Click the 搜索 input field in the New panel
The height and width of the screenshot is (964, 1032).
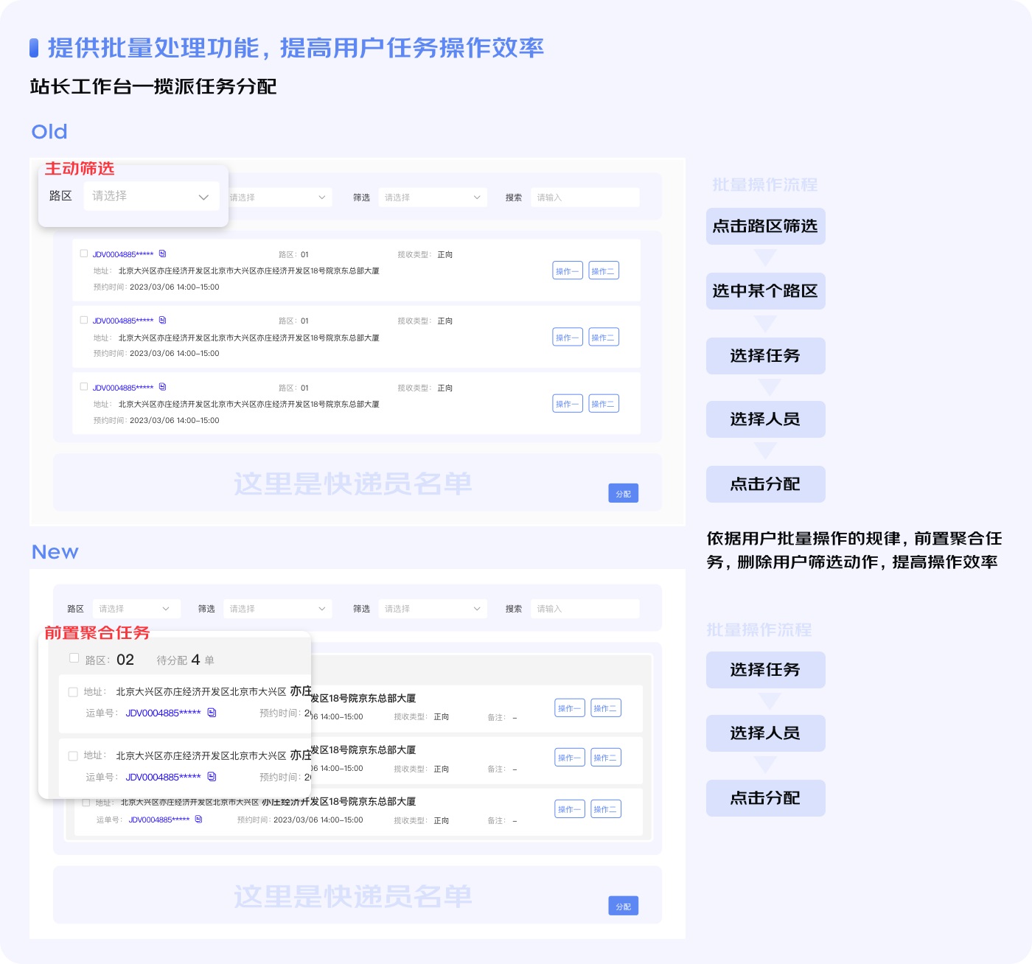pos(585,609)
